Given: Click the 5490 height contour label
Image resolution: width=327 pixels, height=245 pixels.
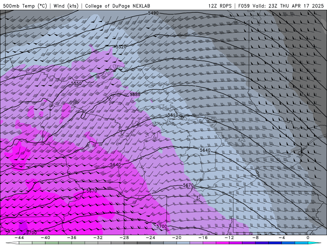Looking at the screenshot, I should [153, 13].
